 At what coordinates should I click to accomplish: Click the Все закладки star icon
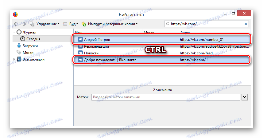pyautogui.click(x=19, y=59)
